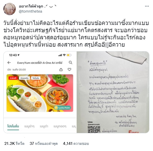Click the author's profile avatar
Screen dimensions: 153x151
click(10, 9)
